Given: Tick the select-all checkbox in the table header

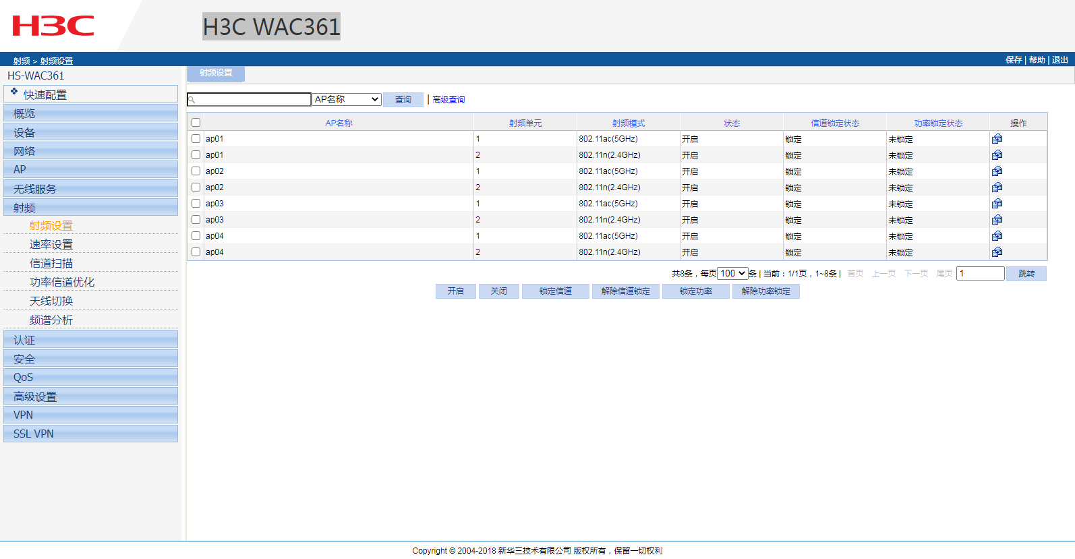Looking at the screenshot, I should 196,123.
